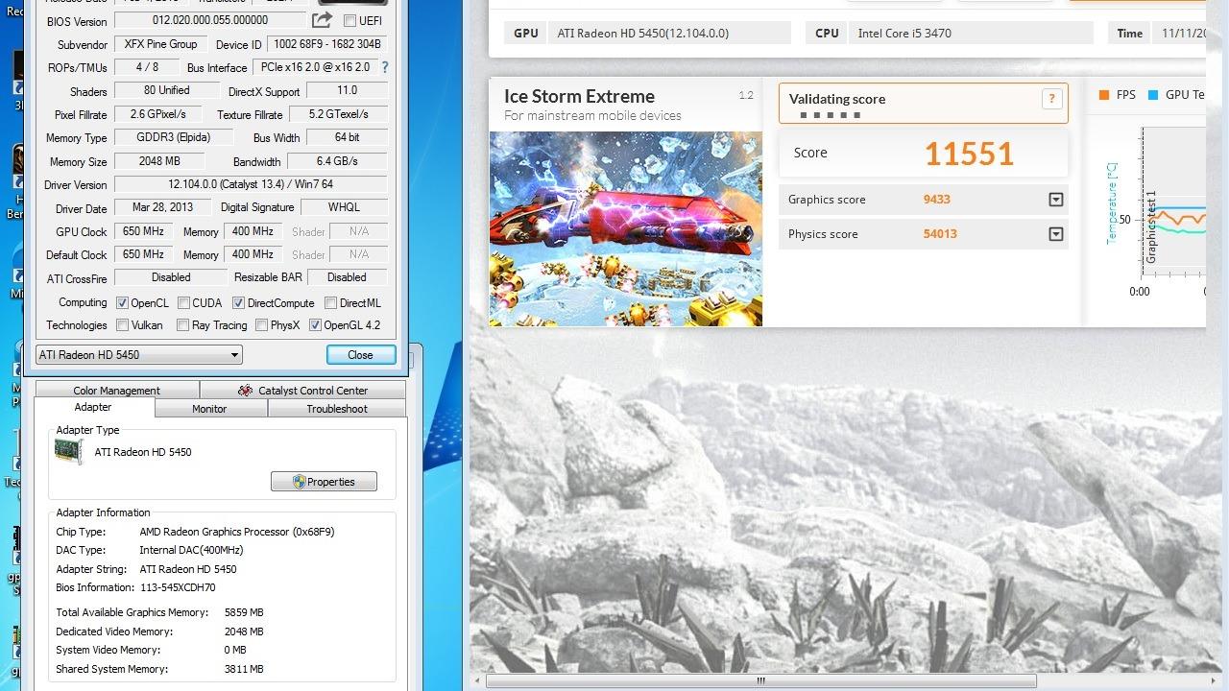
Task: Click the adapter Properties button
Action: click(x=324, y=482)
